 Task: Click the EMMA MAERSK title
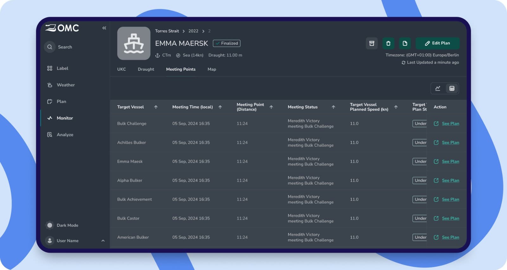coord(182,43)
